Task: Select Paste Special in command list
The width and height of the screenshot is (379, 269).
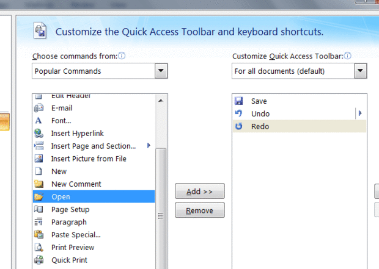Action: (x=76, y=235)
